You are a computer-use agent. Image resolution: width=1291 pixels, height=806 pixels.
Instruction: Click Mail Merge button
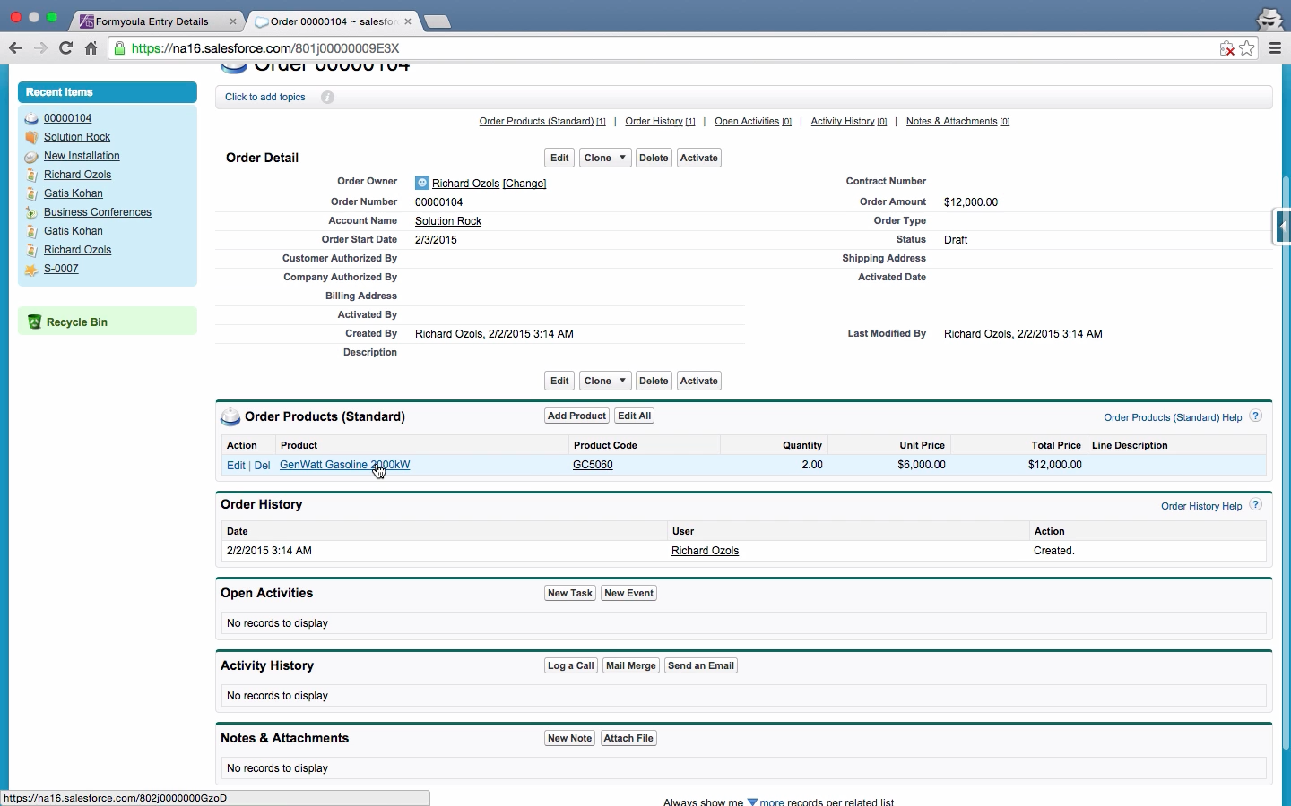click(x=631, y=665)
